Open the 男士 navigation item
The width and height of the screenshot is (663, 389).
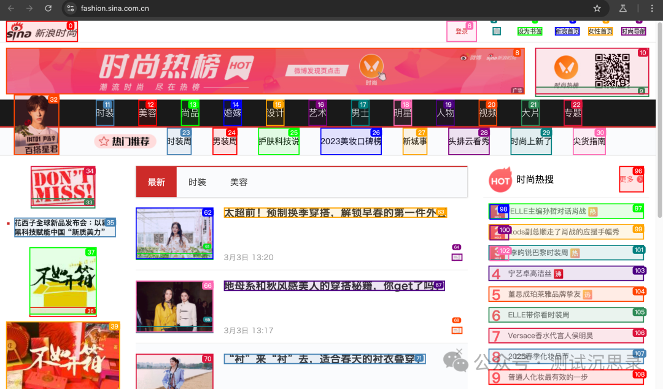point(360,113)
